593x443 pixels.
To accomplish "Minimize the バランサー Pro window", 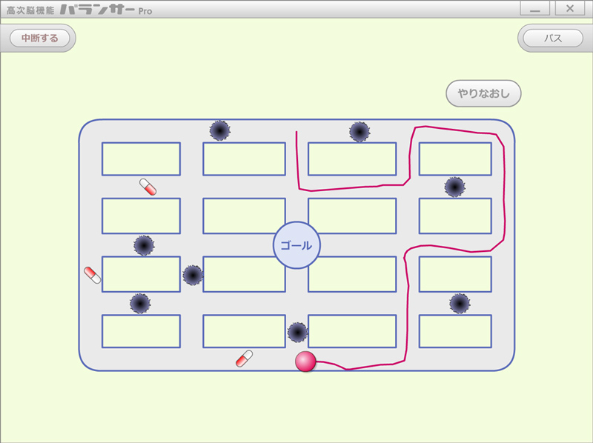I will point(534,8).
